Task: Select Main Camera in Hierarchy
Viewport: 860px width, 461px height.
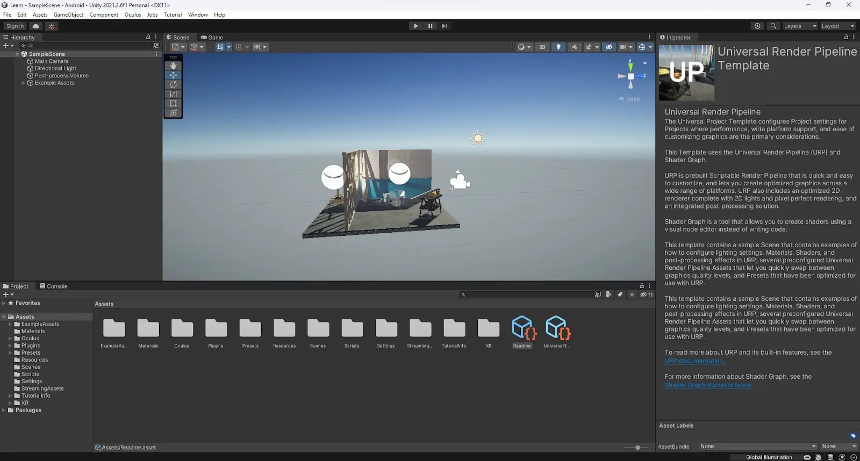Action: (52, 61)
